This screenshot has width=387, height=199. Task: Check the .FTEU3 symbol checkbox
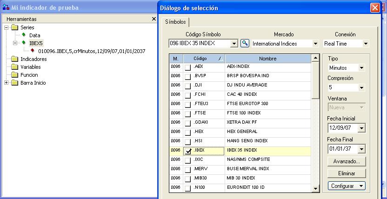(x=188, y=105)
